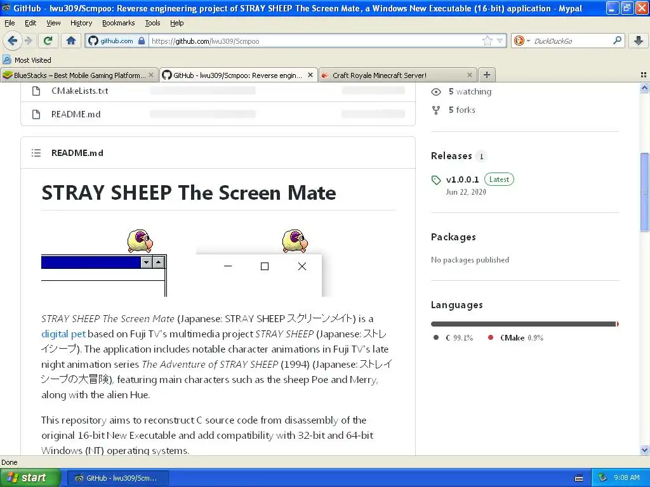Click the languages percentage bar
The height and width of the screenshot is (487, 650).
pos(525,324)
